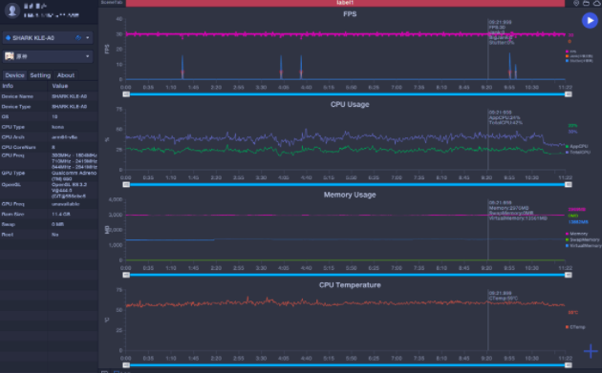Select the CPU Type row label

point(13,127)
